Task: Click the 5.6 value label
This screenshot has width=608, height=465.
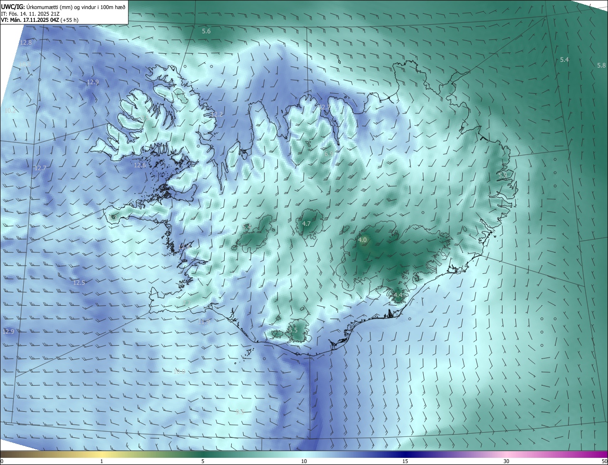Action: point(206,31)
